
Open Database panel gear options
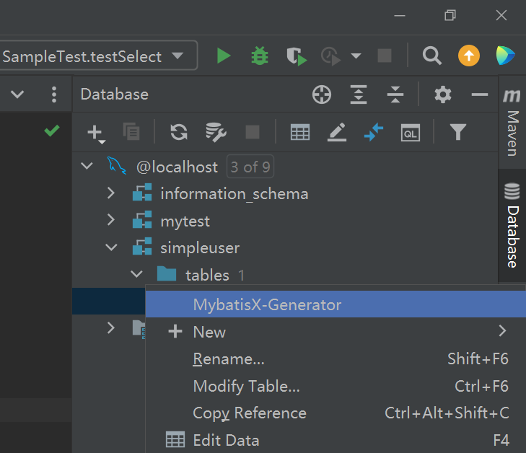(x=443, y=94)
